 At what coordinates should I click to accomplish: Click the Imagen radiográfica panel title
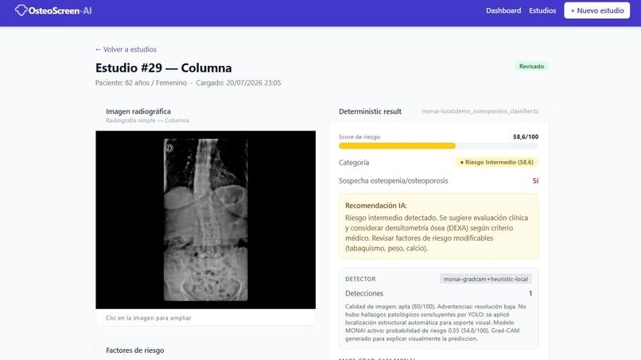138,111
